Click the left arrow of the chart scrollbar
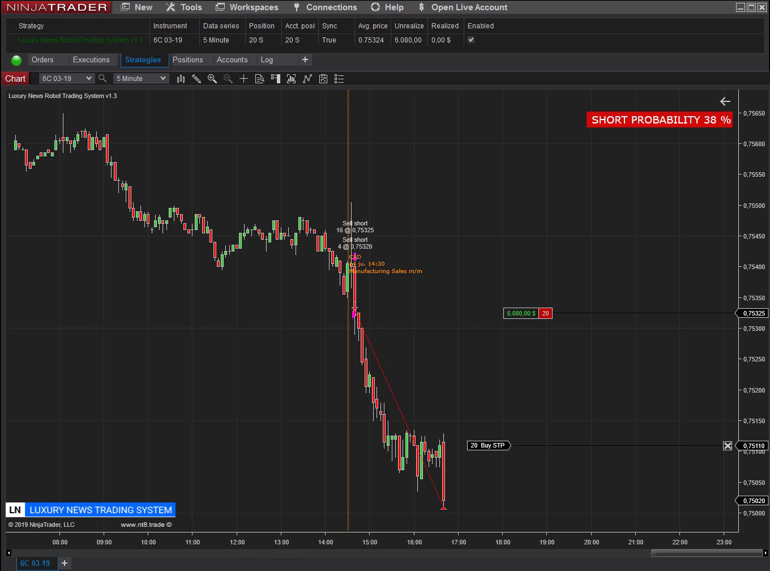The image size is (770, 571). 8,553
